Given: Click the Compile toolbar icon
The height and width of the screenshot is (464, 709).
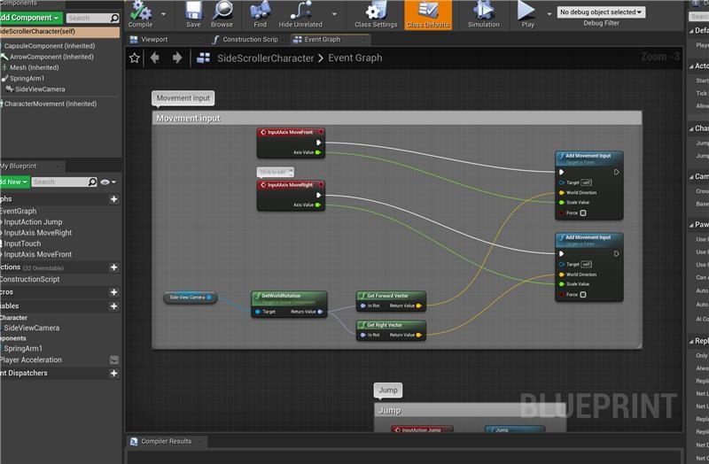Looking at the screenshot, I should (x=140, y=12).
